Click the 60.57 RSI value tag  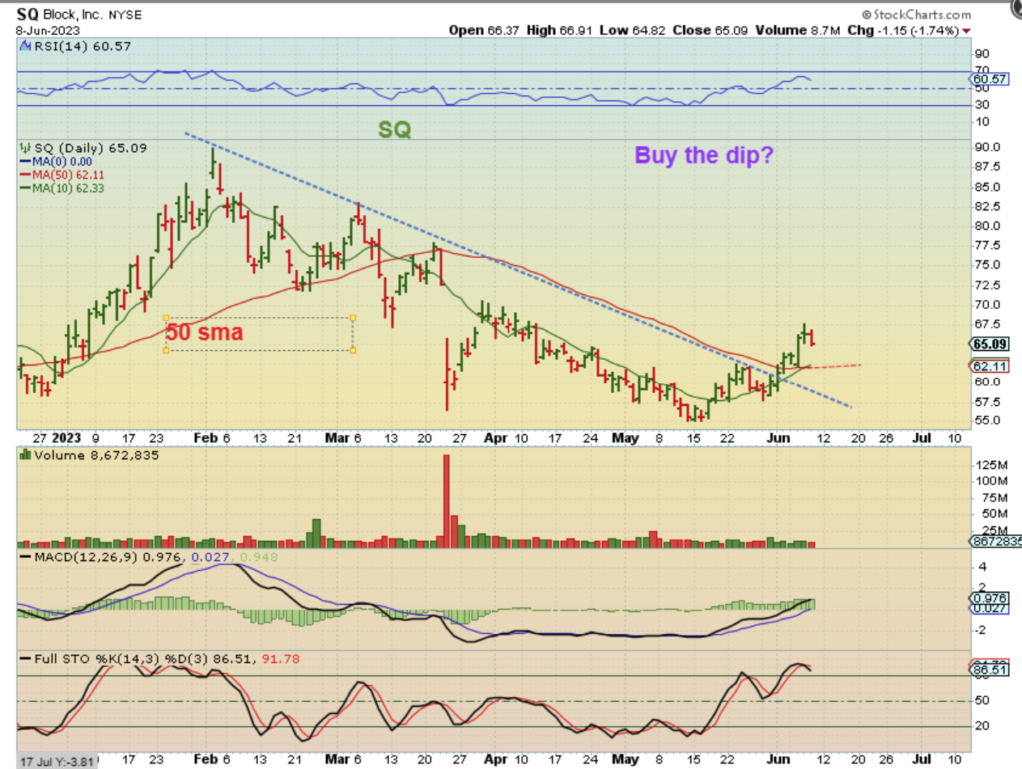pyautogui.click(x=989, y=79)
